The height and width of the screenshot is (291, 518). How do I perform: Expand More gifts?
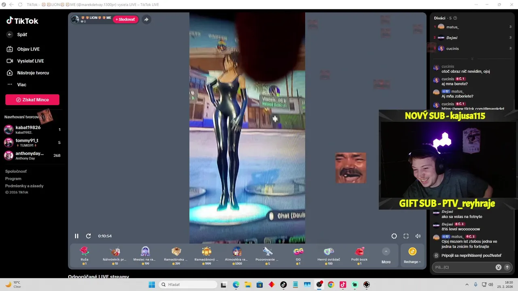(386, 256)
